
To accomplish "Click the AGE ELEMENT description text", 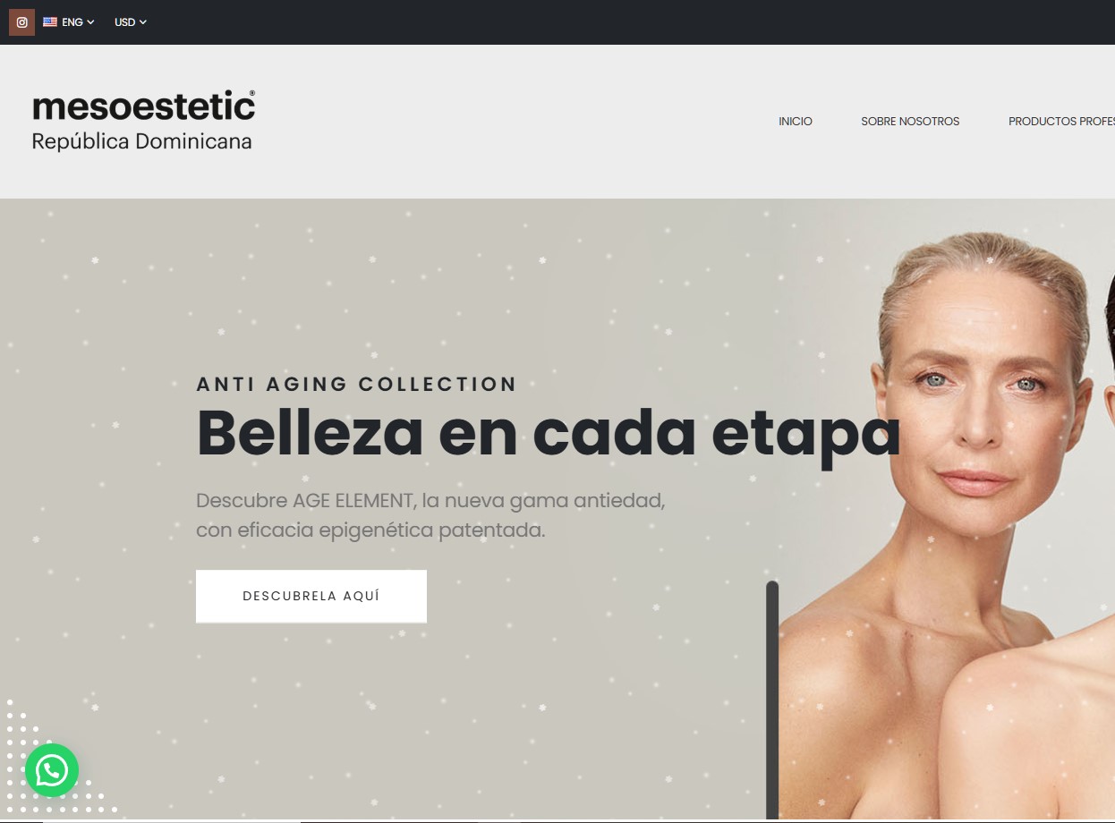I will [x=430, y=515].
